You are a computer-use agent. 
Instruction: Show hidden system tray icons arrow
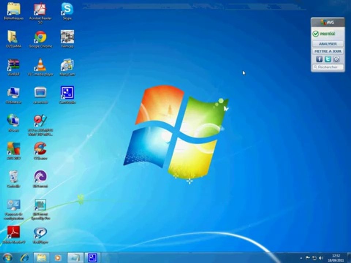[x=301, y=258]
